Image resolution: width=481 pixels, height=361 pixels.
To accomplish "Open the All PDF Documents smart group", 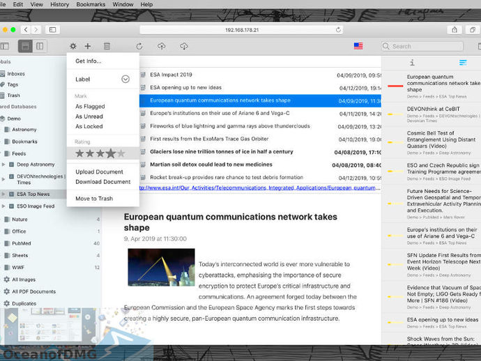I will [x=33, y=291].
